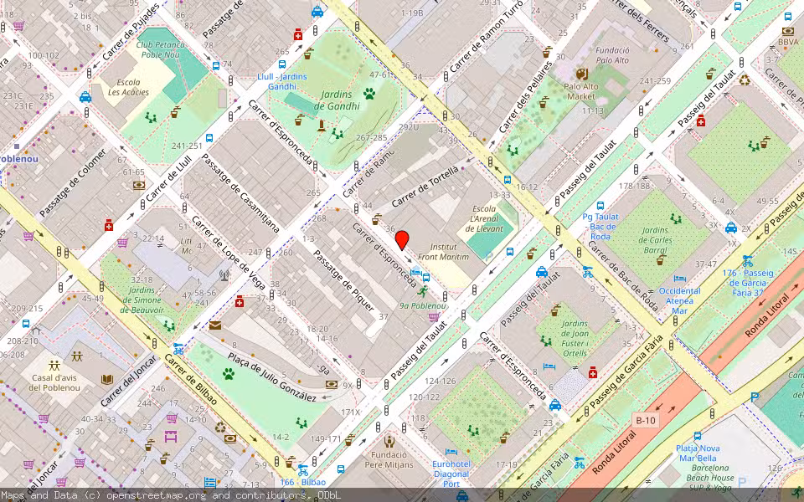Click the playground icon in Jardins de Carles Barral

tap(676, 219)
